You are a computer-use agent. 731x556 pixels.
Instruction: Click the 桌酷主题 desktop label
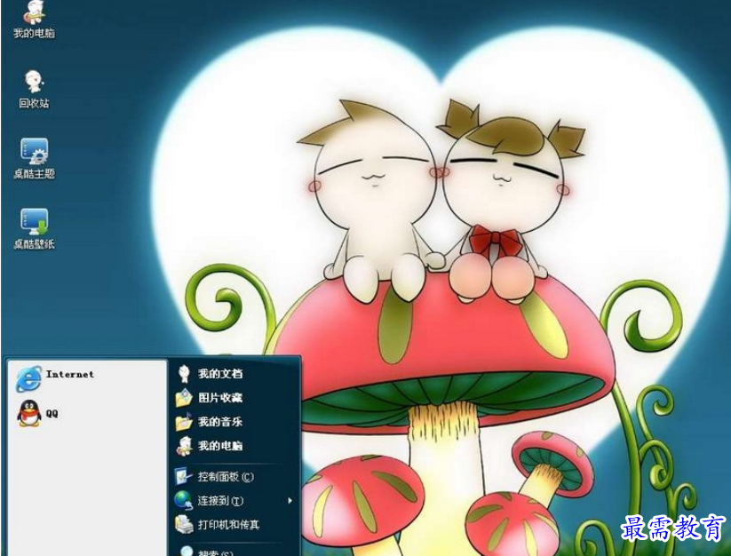(34, 173)
